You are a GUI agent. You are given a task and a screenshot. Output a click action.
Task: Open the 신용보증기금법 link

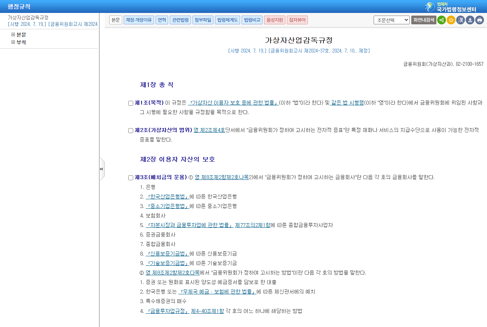[167, 254]
